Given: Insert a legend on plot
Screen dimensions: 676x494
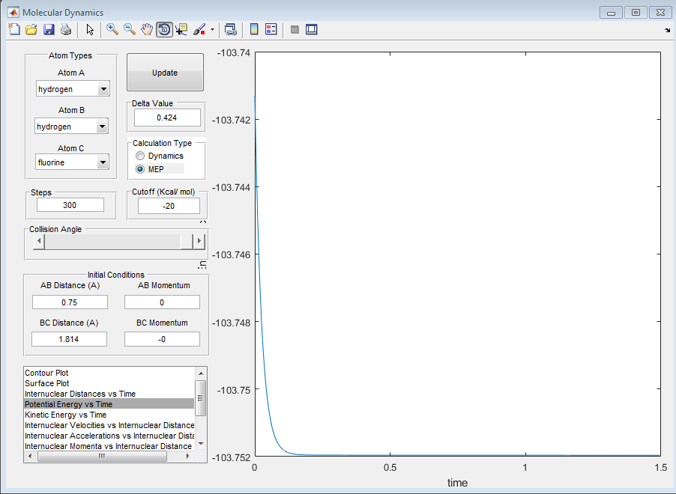Looking at the screenshot, I should (271, 29).
